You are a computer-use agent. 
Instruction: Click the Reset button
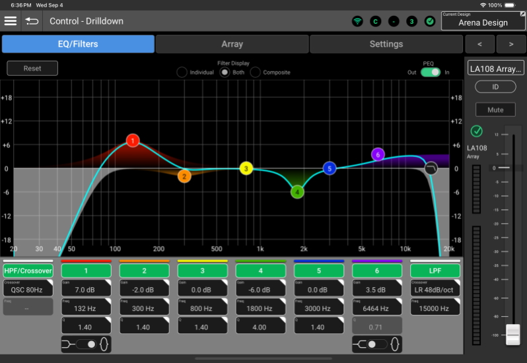[x=32, y=68]
